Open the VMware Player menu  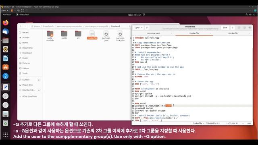4,10
